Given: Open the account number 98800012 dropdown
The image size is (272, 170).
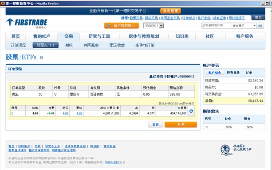Looking at the screenshot, I should point(154,26).
